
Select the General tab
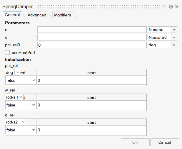(12, 15)
